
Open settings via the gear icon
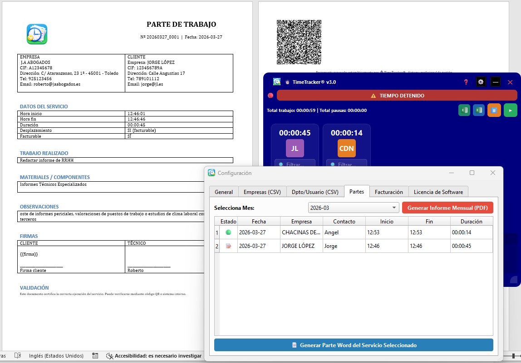point(481,82)
